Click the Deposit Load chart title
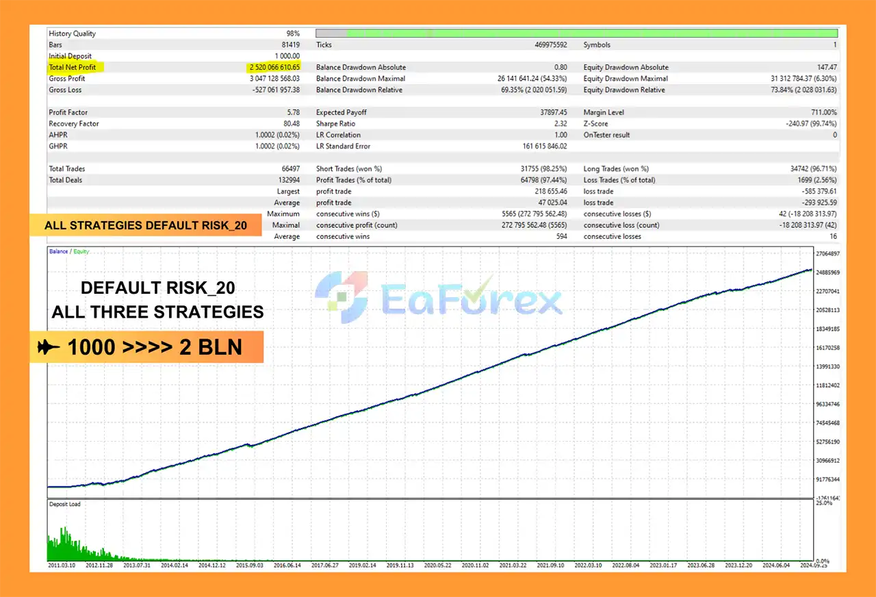 coord(64,504)
